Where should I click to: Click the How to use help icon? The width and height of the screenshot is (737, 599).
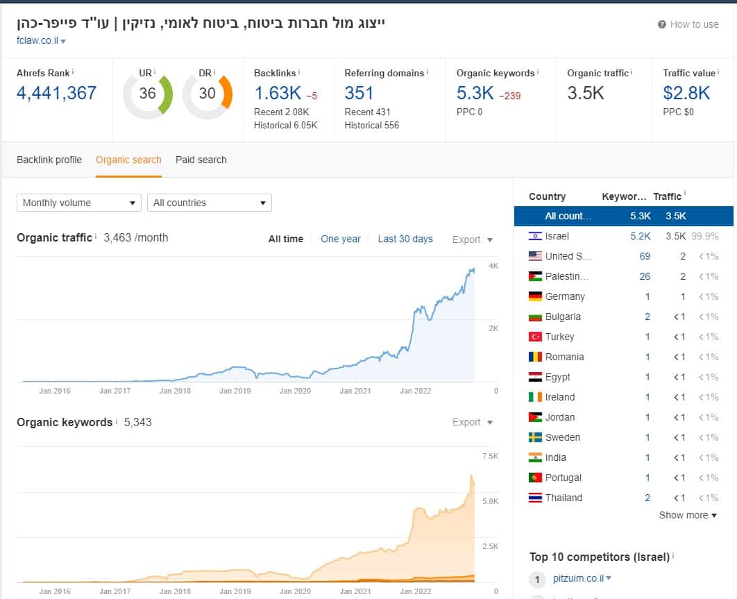[x=662, y=24]
